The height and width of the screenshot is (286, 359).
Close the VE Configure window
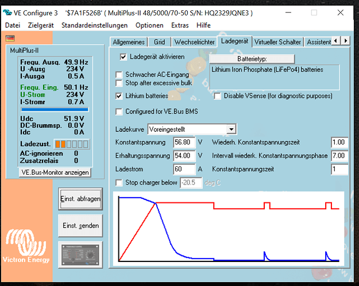341,13
